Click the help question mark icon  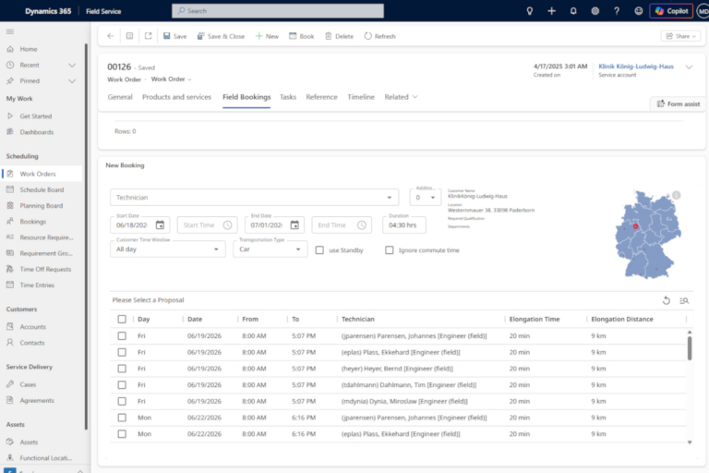tap(617, 11)
